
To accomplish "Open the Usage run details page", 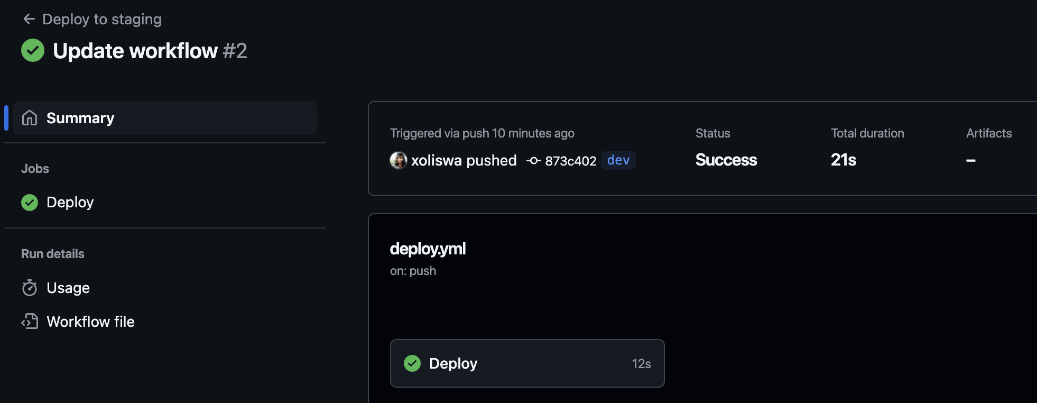I will click(x=68, y=288).
